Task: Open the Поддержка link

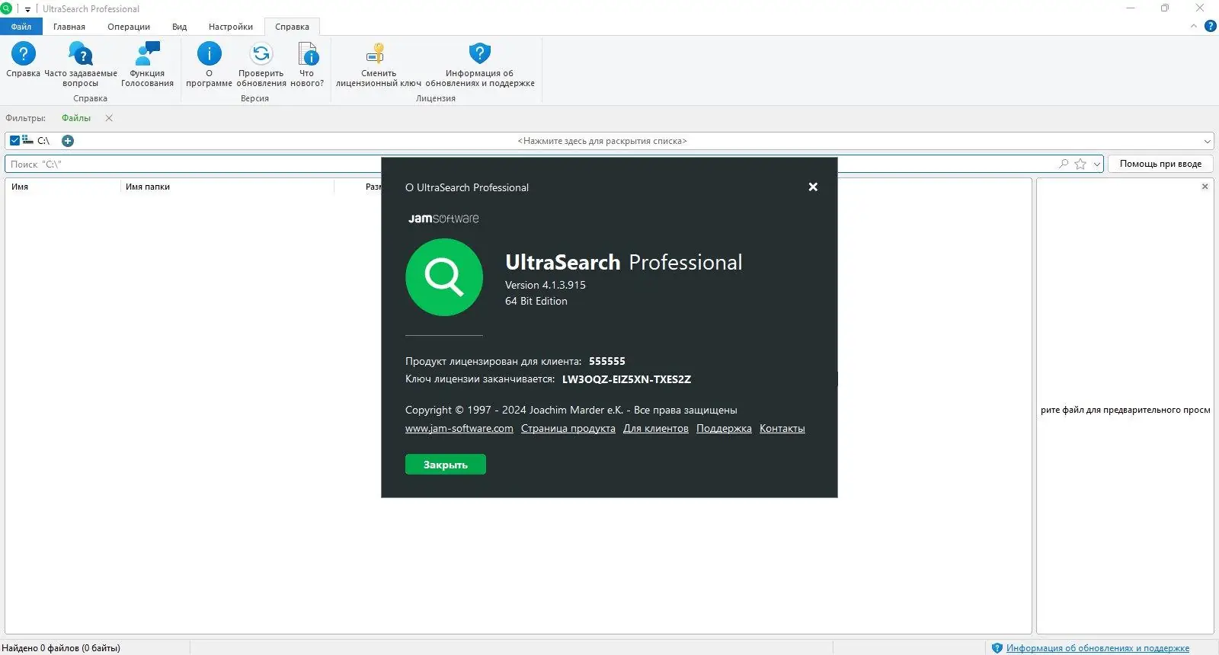Action: tap(724, 429)
